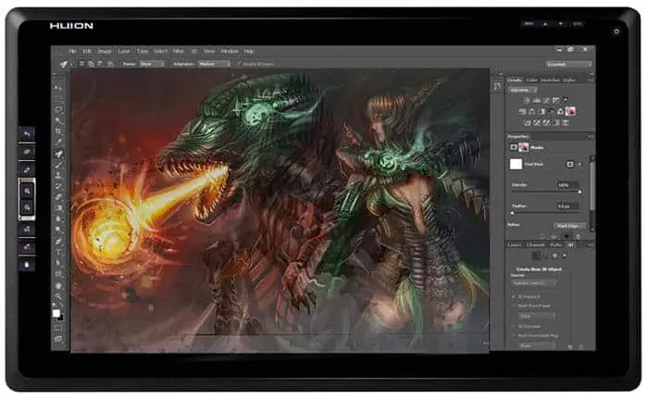Open the Interpolation dropdown
The height and width of the screenshot is (400, 648).
click(x=214, y=64)
